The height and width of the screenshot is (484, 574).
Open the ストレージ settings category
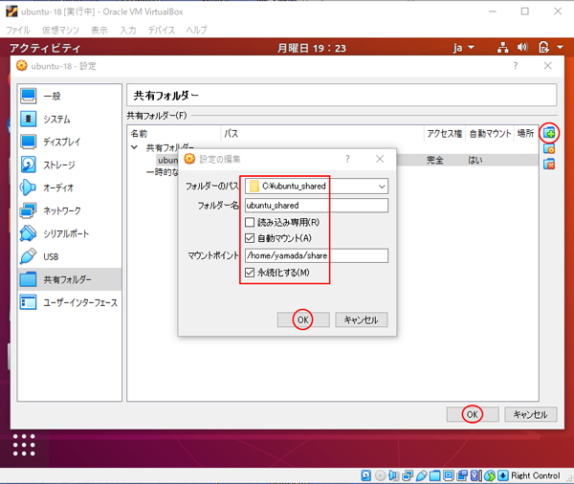pyautogui.click(x=70, y=165)
